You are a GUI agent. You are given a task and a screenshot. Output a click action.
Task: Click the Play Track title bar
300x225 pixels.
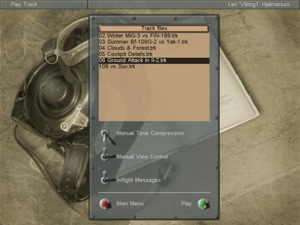point(24,4)
